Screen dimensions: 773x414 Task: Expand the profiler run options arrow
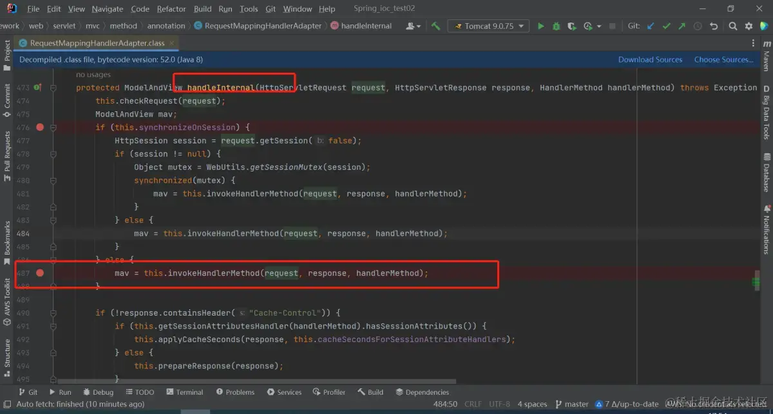point(598,26)
